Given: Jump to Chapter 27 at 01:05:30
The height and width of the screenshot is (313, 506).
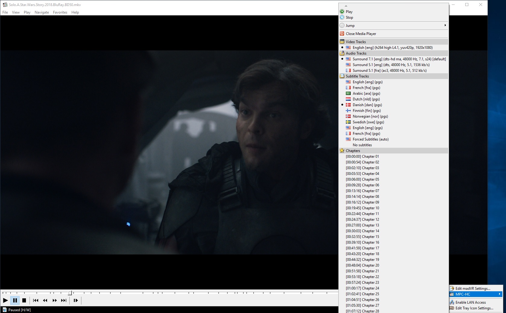Looking at the screenshot, I should click(394, 305).
